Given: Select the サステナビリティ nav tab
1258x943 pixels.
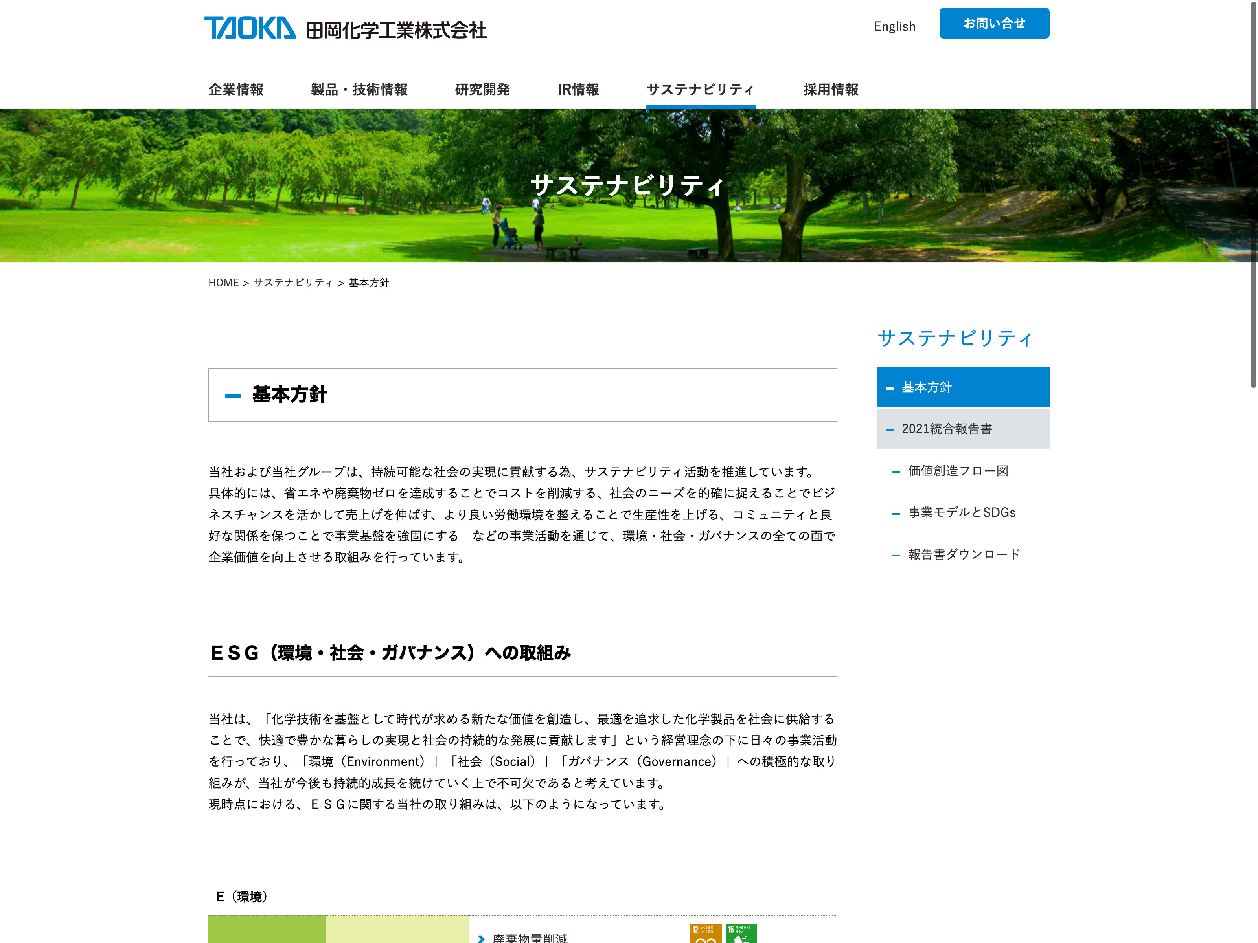Looking at the screenshot, I should [x=701, y=89].
